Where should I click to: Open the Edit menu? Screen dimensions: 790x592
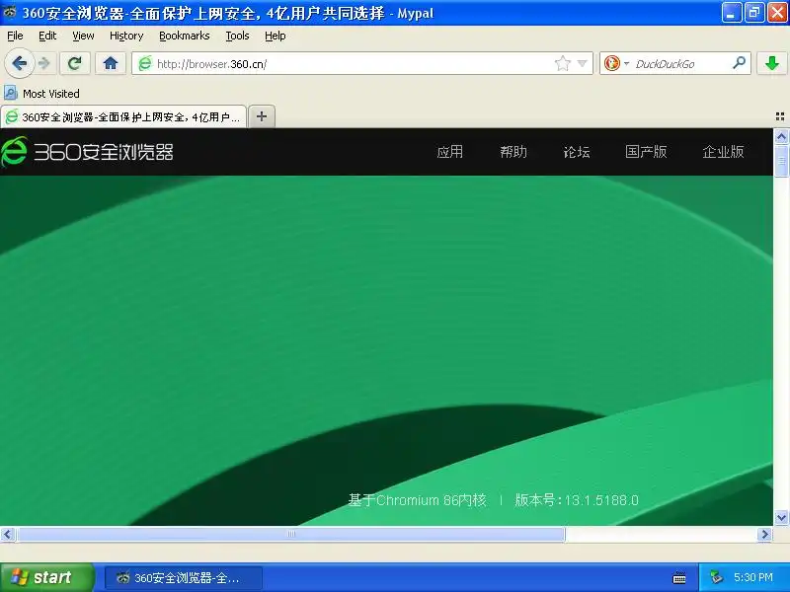pyautogui.click(x=47, y=36)
